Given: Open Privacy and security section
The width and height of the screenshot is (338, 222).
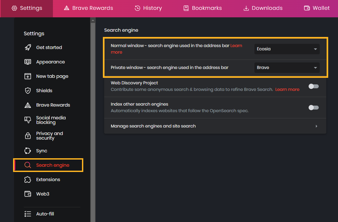Looking at the screenshot, I should coord(50,136).
